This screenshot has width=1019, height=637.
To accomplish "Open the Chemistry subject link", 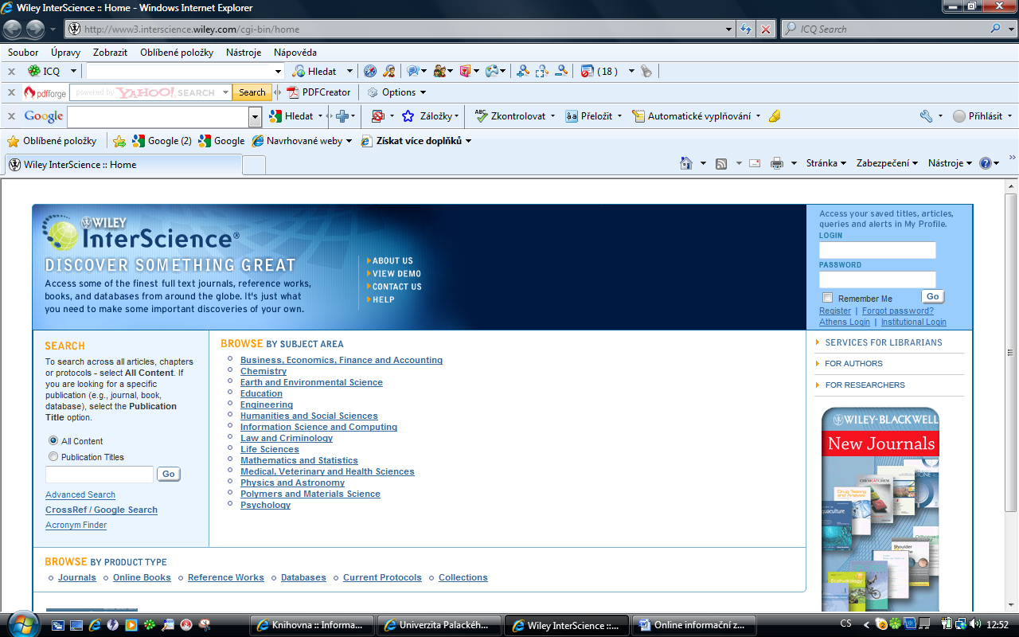I will coord(264,371).
